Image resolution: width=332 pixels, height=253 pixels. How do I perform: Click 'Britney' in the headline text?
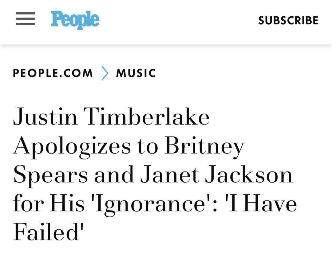pos(204,147)
